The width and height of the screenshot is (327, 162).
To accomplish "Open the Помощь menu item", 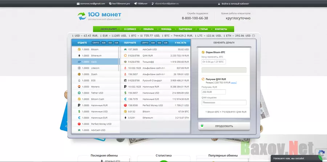I will [166, 29].
